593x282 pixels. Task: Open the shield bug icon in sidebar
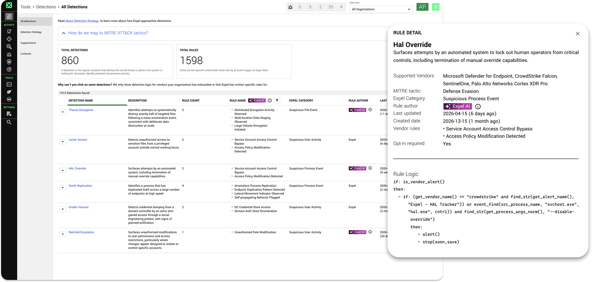point(9,62)
